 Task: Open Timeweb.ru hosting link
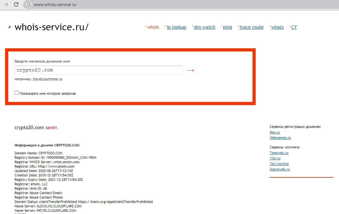click(x=279, y=153)
